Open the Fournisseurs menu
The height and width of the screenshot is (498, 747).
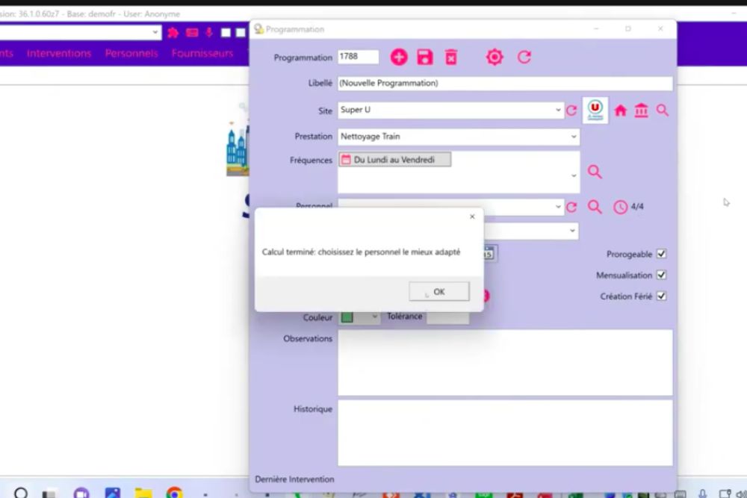[202, 53]
